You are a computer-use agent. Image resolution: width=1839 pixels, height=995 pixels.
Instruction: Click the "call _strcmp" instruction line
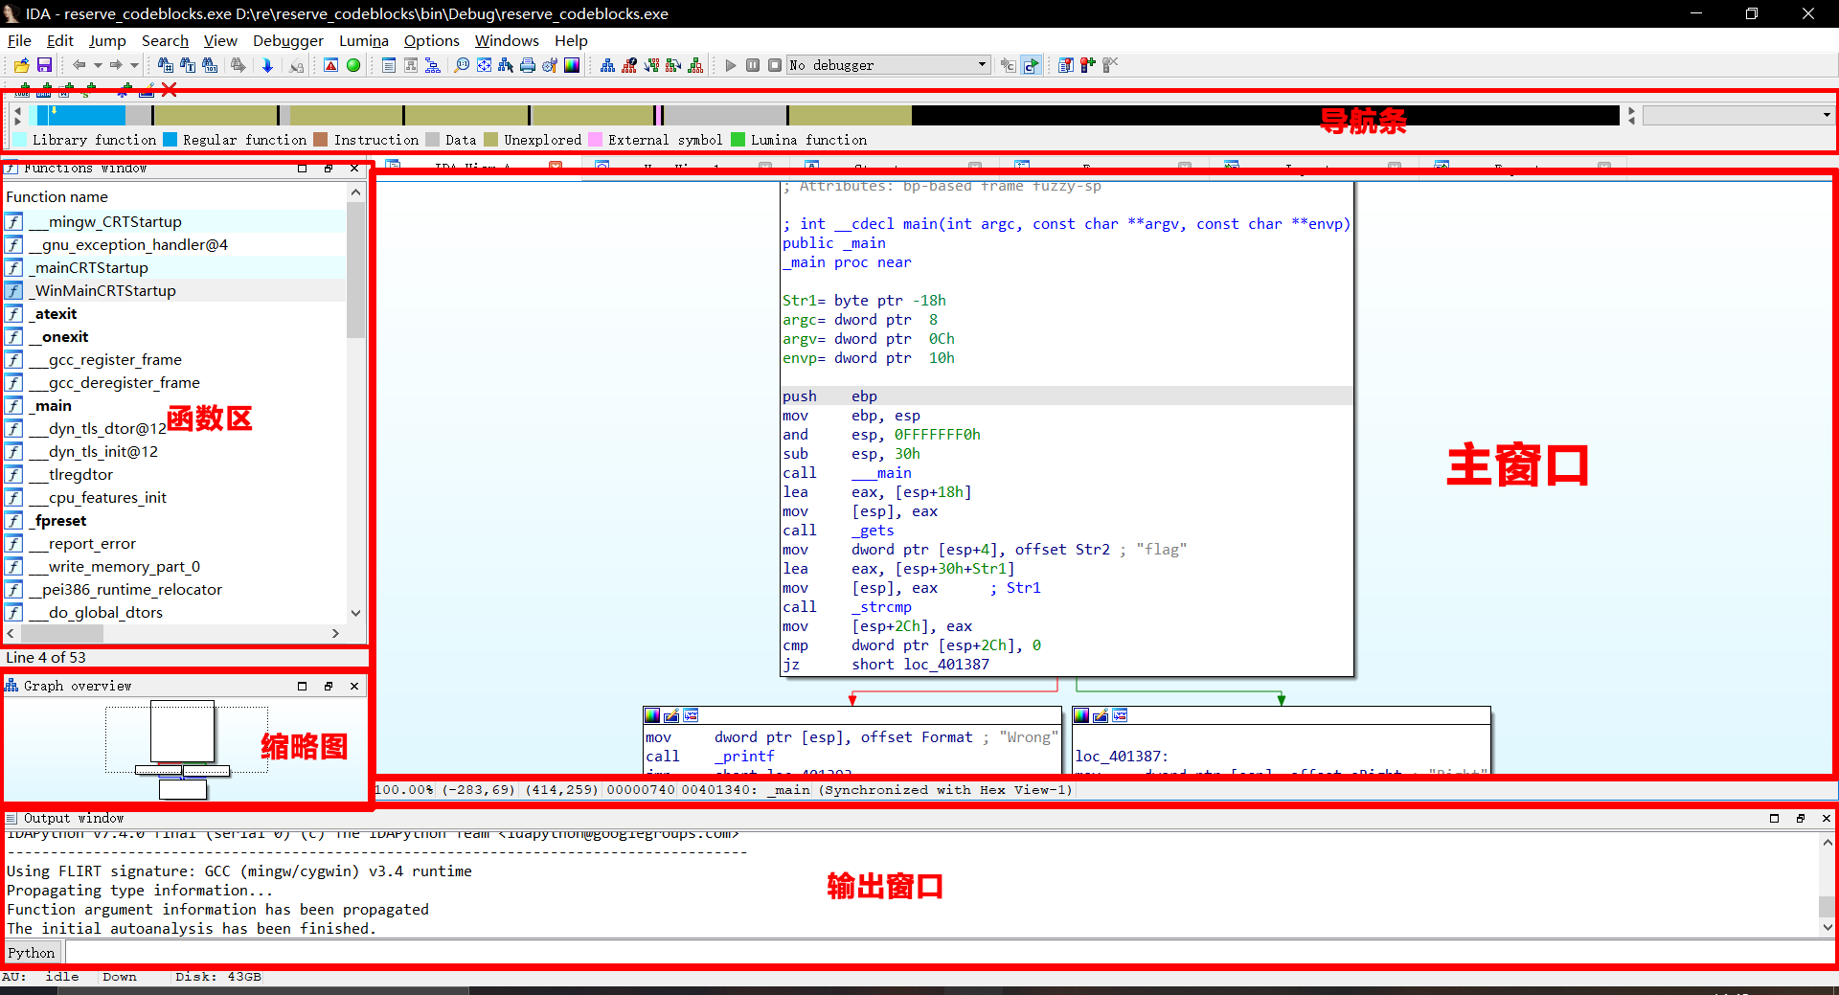coord(848,607)
